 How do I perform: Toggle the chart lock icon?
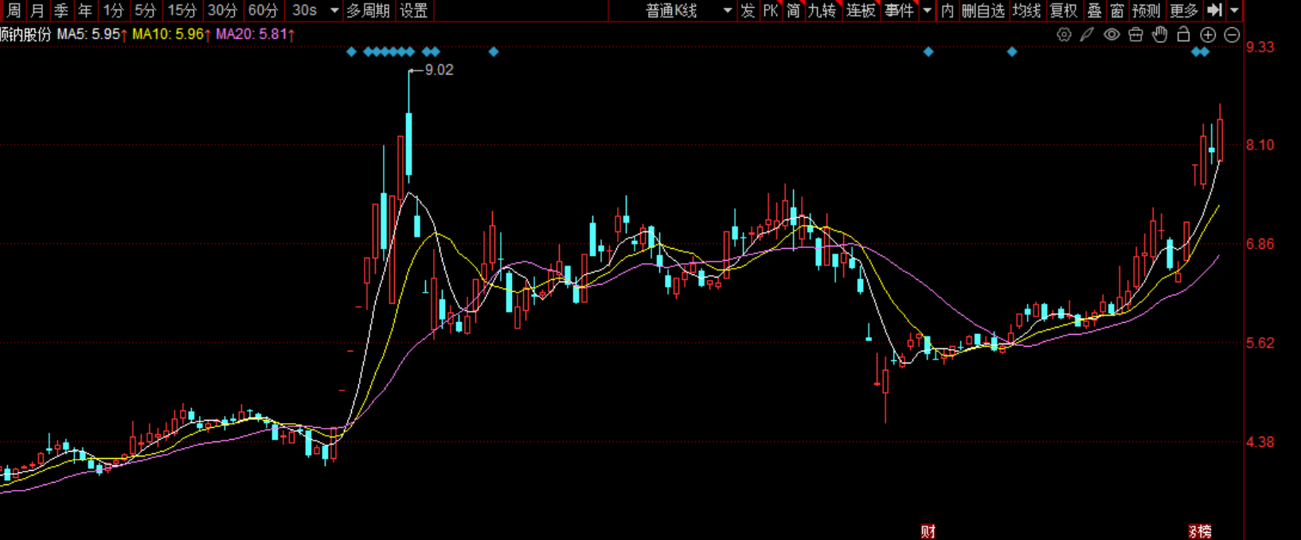[x=1184, y=34]
